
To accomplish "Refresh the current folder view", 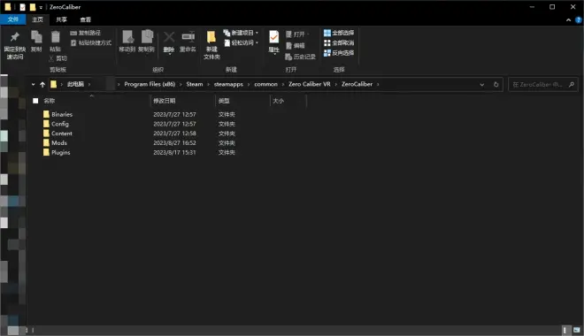I will click(x=496, y=85).
